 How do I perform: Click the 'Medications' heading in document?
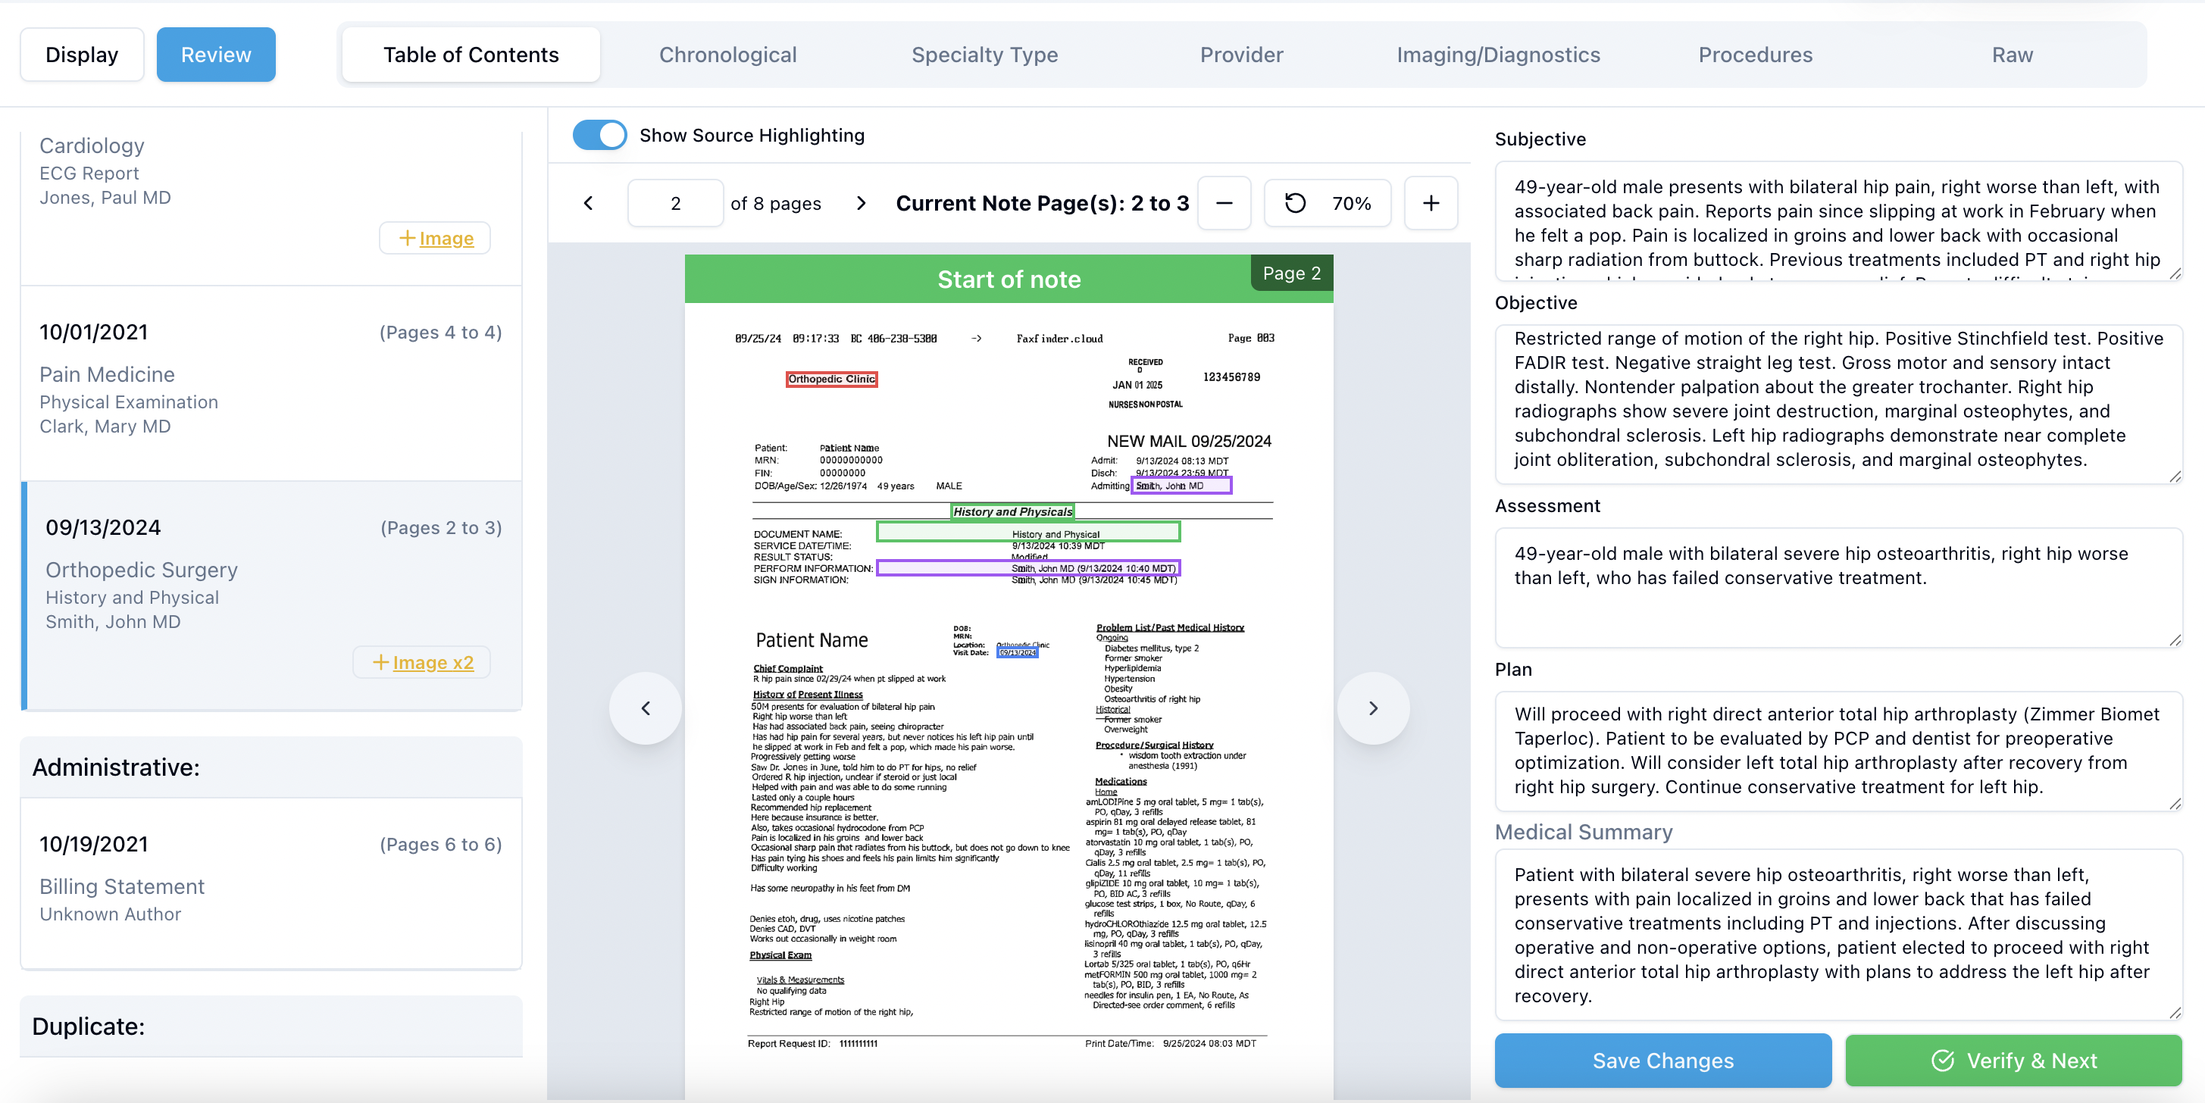[x=1121, y=781]
